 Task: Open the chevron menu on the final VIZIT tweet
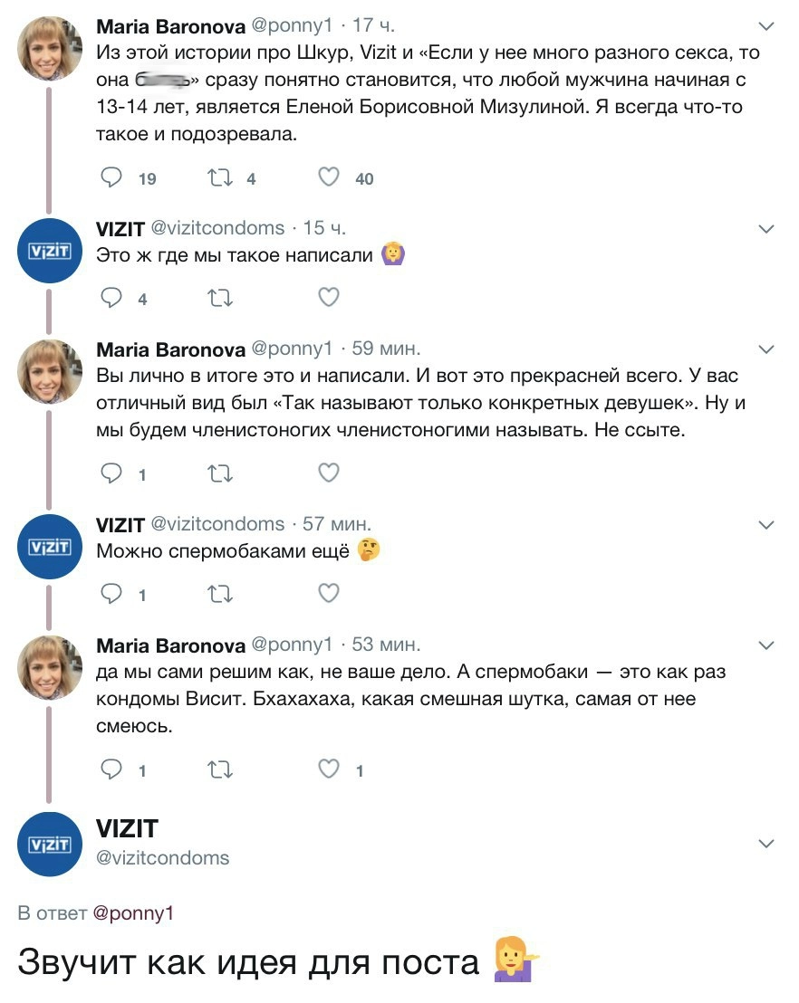coord(766,844)
